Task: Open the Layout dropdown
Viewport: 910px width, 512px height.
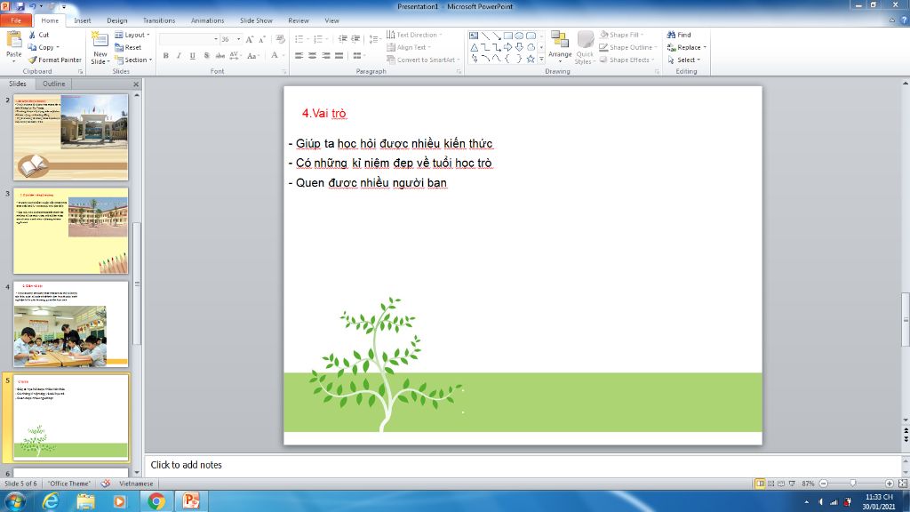Action: [x=132, y=35]
